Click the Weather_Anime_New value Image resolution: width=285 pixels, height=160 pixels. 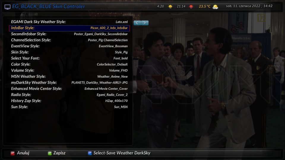(113, 76)
